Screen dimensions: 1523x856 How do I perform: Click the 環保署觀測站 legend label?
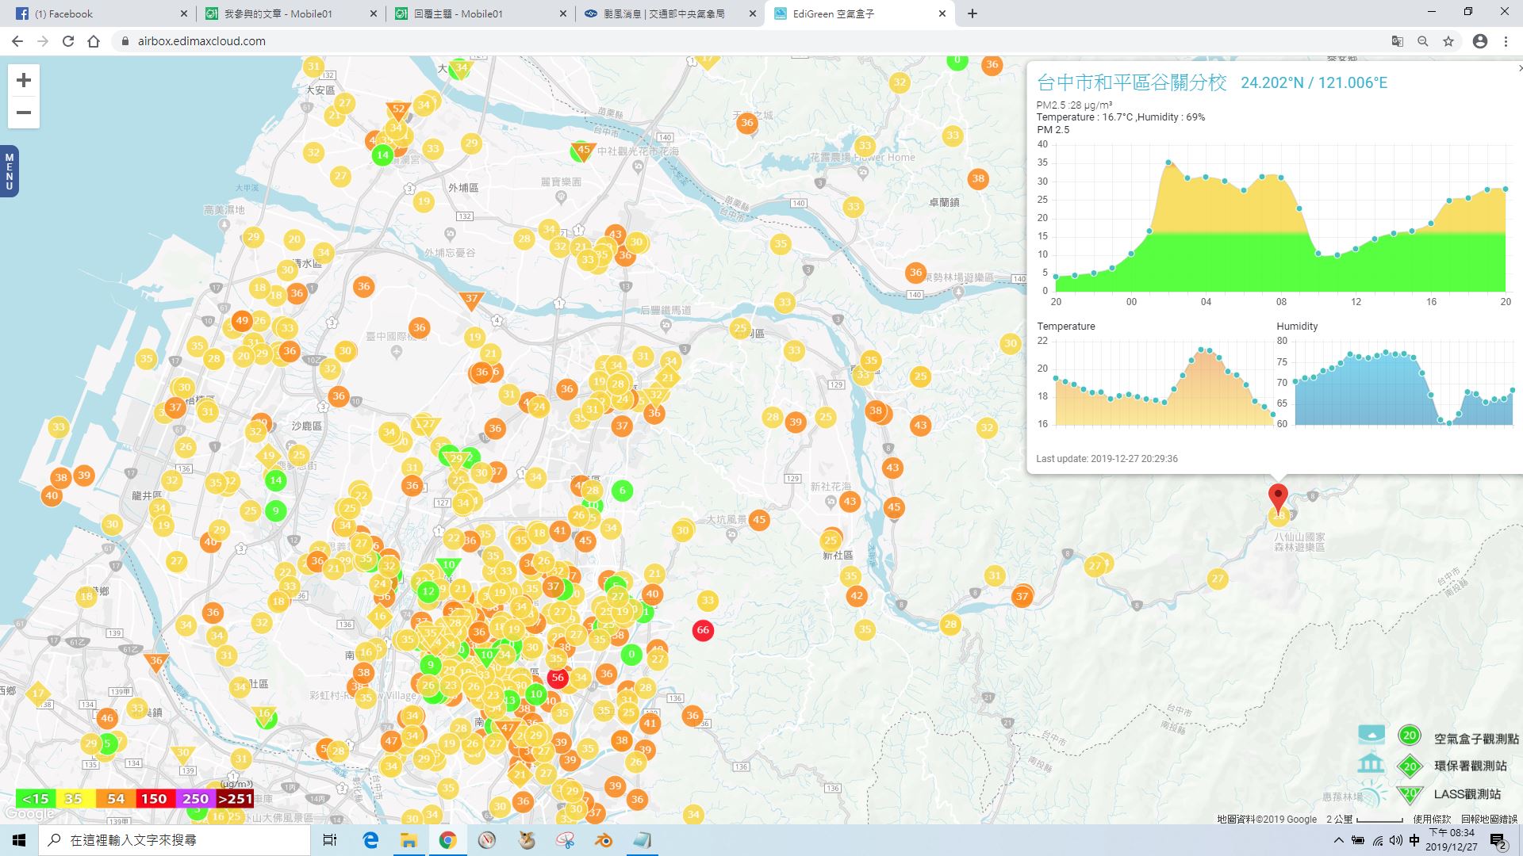point(1470,766)
